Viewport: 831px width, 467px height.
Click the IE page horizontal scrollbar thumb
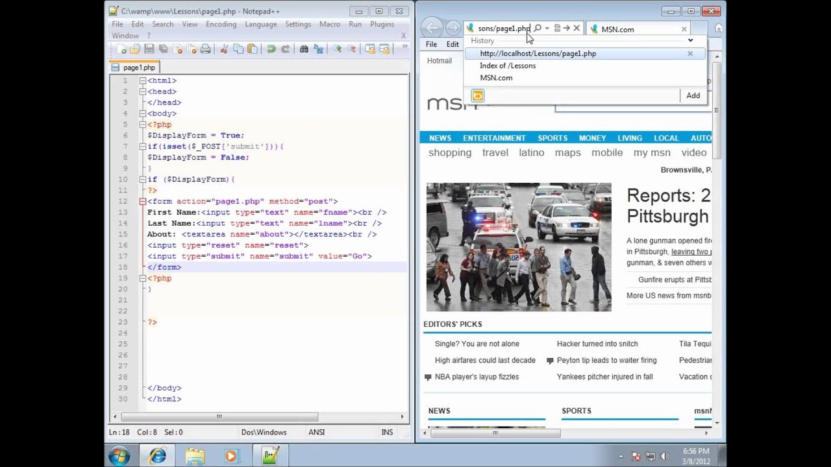coord(495,433)
